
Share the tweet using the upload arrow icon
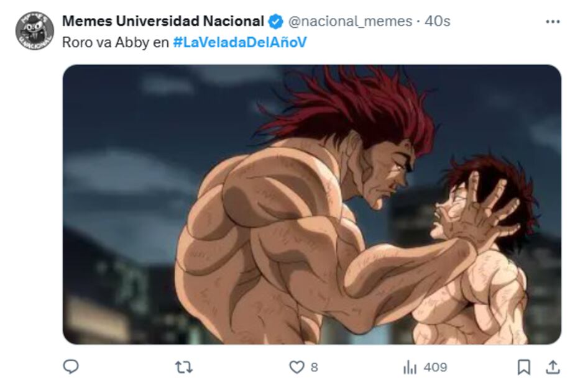[553, 367]
